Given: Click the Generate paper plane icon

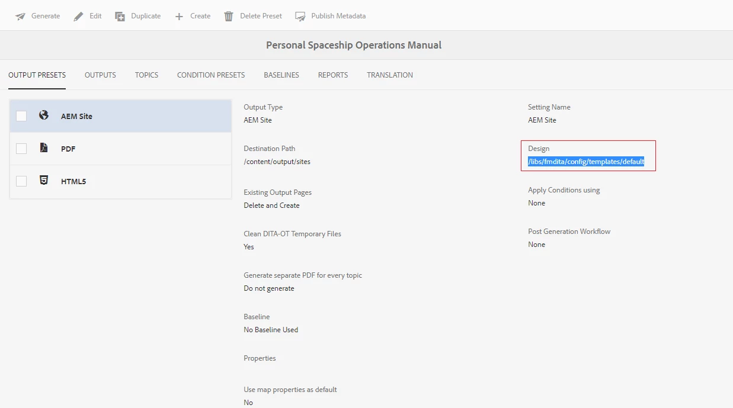Looking at the screenshot, I should pos(21,17).
